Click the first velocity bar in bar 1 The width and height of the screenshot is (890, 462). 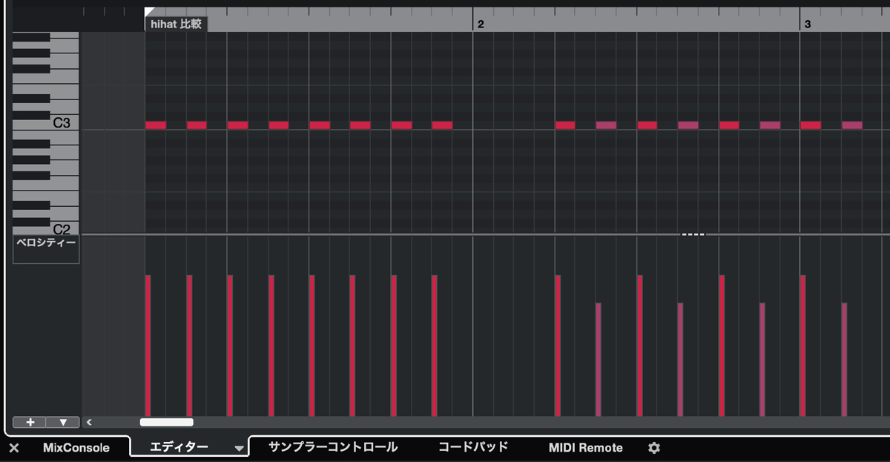click(x=148, y=346)
